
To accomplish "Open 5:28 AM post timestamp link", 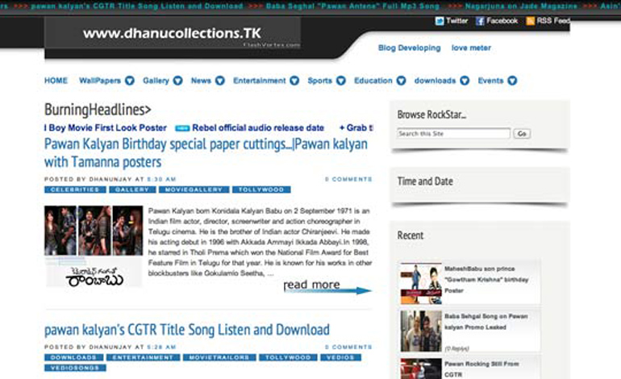I will (161, 348).
